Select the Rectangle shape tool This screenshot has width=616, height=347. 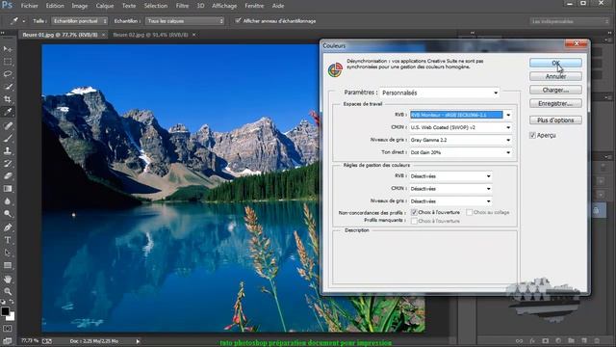pos(8,265)
